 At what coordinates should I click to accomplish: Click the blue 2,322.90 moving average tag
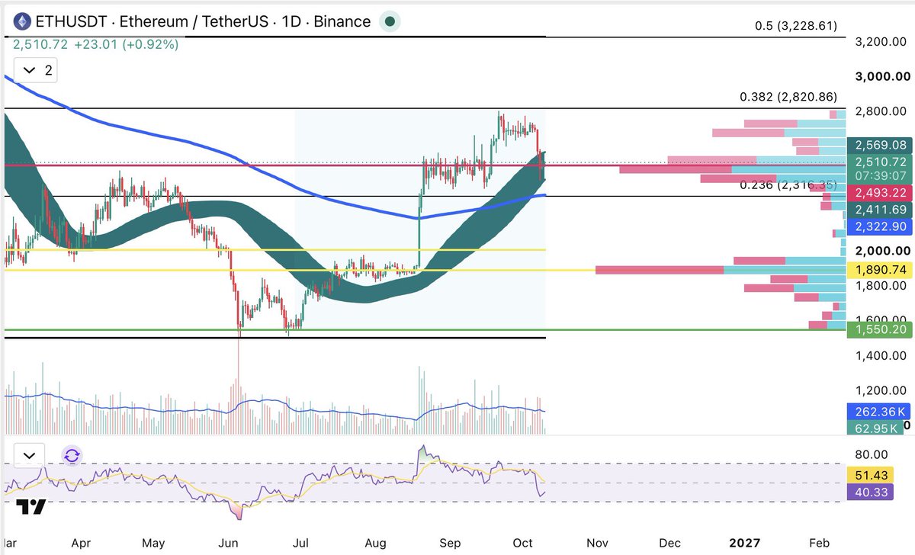879,226
